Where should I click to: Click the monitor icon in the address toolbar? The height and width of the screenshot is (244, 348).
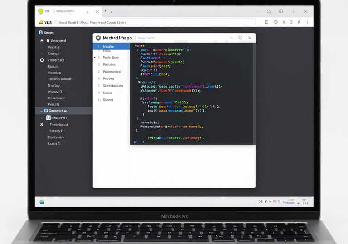tap(266, 22)
